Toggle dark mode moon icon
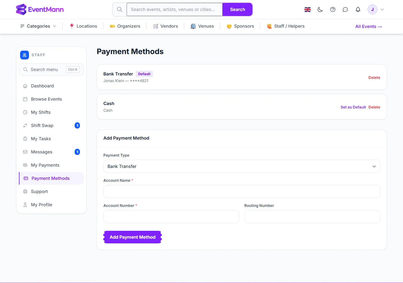This screenshot has width=403, height=283. pos(320,9)
